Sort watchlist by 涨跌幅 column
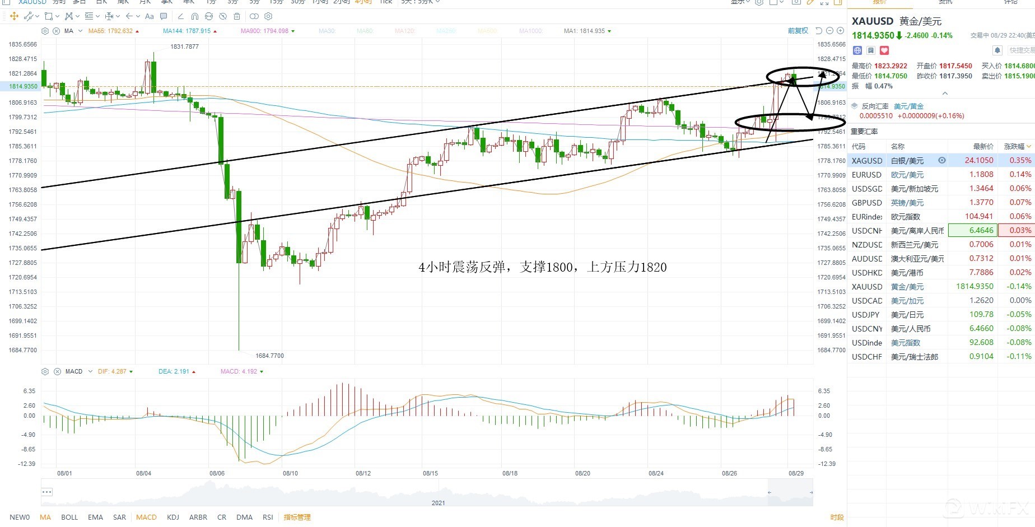The width and height of the screenshot is (1035, 527). click(x=1017, y=146)
